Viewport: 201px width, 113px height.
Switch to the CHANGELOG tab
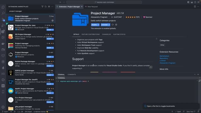106,34
